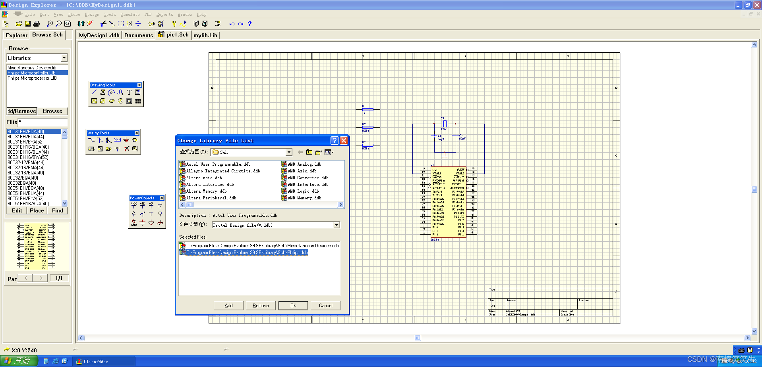The width and height of the screenshot is (762, 367).
Task: Open the file type dropdown in the dialog
Action: tap(337, 225)
